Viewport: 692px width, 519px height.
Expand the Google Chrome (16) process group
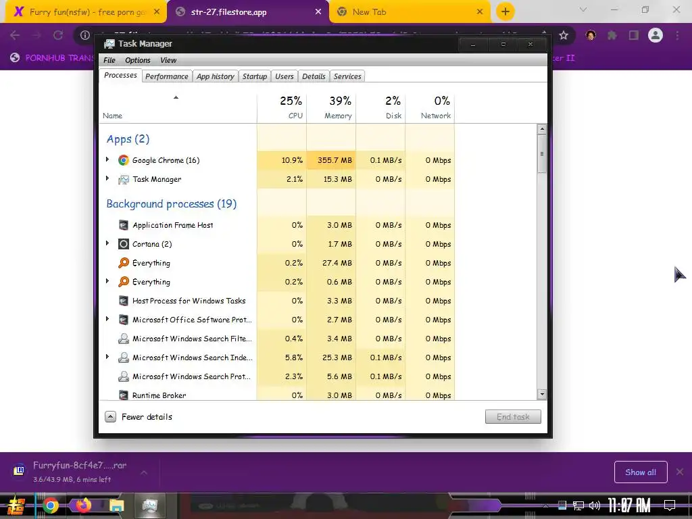pyautogui.click(x=107, y=159)
